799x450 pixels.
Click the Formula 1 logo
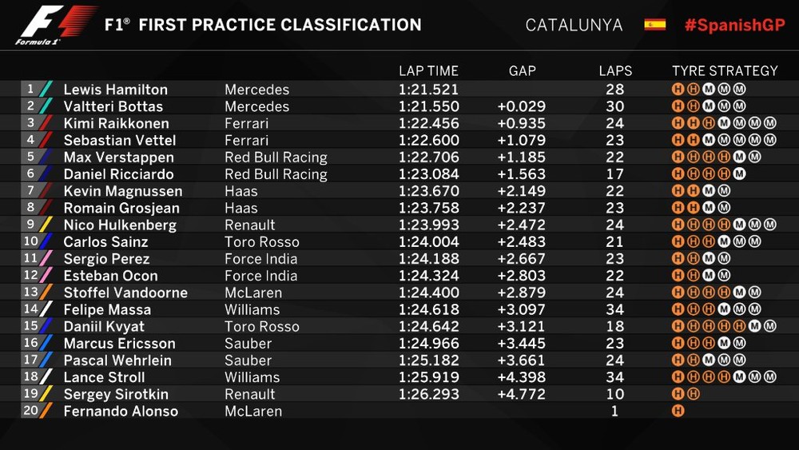(x=55, y=24)
